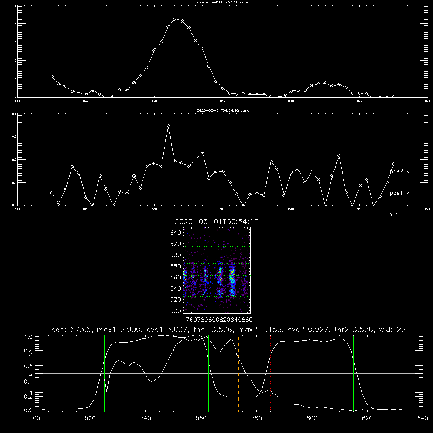Click the 'pos2 x' label
Screen dimensions: 433x433
(x=399, y=171)
